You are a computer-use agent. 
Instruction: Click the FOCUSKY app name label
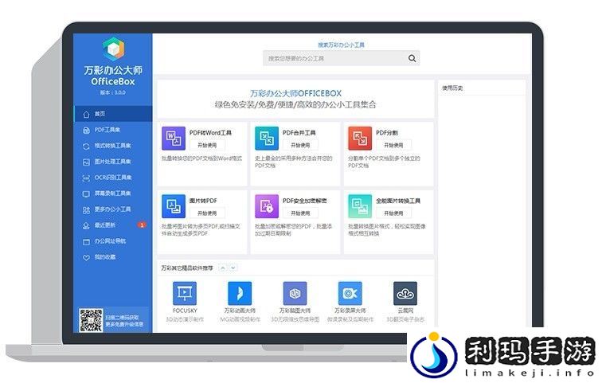pyautogui.click(x=185, y=311)
